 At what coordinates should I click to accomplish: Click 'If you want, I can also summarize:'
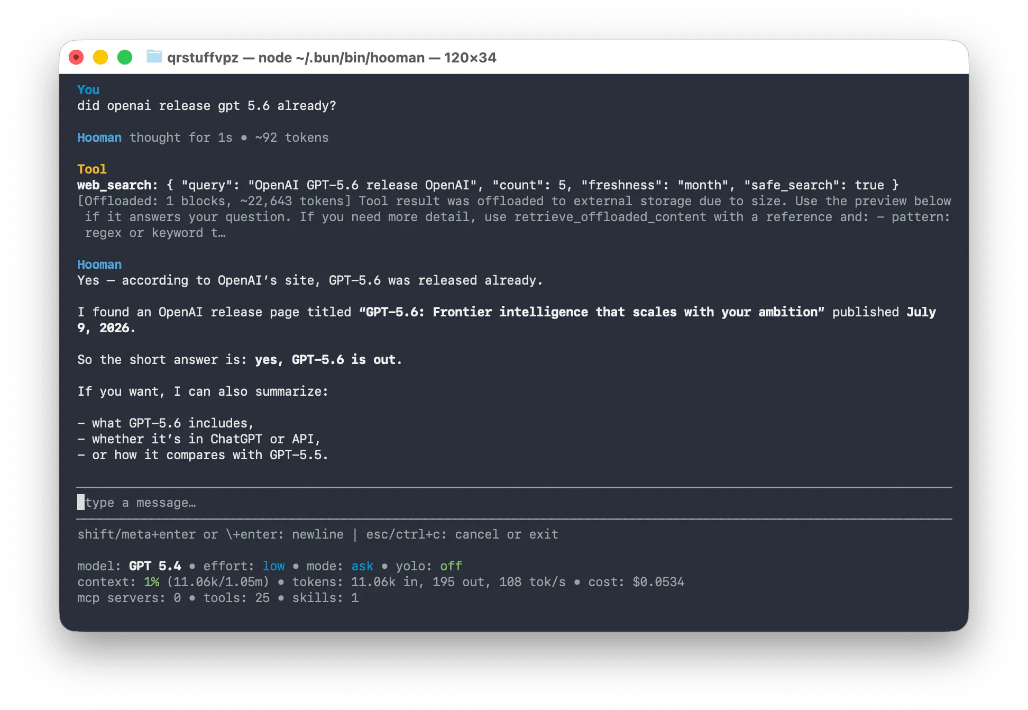(203, 392)
